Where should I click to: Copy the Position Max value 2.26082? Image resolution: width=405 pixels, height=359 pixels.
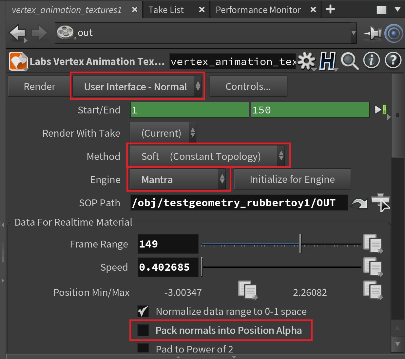pyautogui.click(x=373, y=290)
